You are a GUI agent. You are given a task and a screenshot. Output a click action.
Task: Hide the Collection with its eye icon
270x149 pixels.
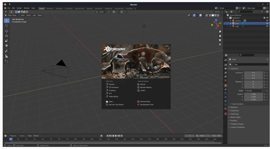pos(267,18)
